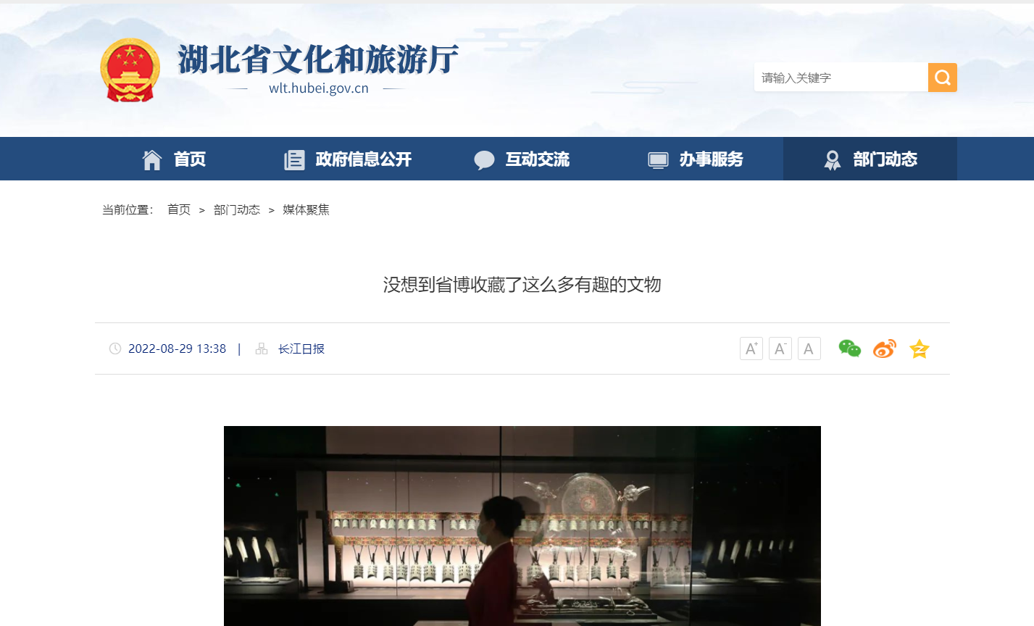Click the home icon beside 首页 tab
Viewport: 1034px width, 626px height.
(x=152, y=159)
